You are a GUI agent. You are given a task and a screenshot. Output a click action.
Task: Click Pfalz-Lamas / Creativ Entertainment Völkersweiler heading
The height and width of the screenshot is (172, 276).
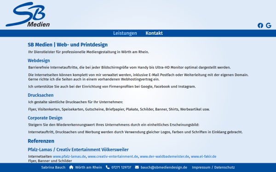(78, 150)
